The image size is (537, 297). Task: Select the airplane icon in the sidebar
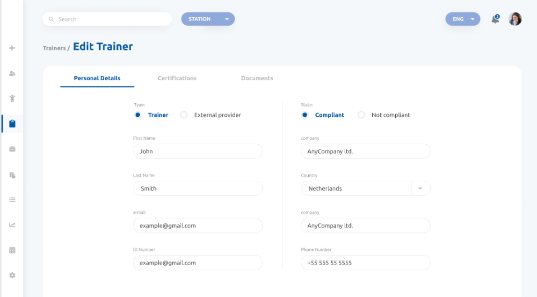point(12,48)
